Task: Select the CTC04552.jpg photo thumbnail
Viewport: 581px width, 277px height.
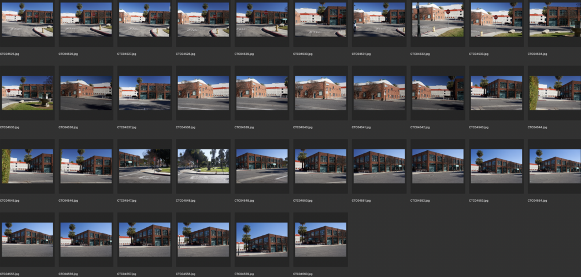Action: pos(438,167)
